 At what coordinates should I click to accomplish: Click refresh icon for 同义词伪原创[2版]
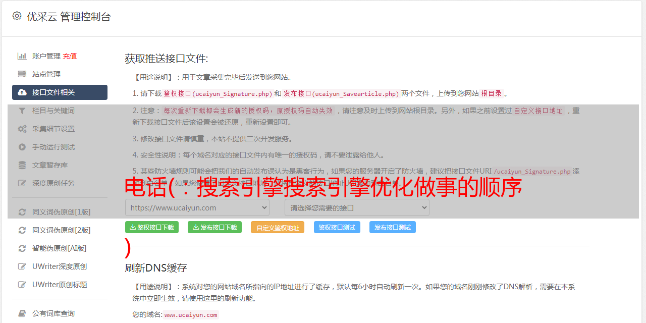[22, 230]
